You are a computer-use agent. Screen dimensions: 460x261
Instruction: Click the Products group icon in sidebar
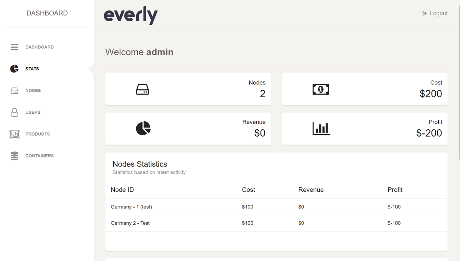click(x=14, y=134)
